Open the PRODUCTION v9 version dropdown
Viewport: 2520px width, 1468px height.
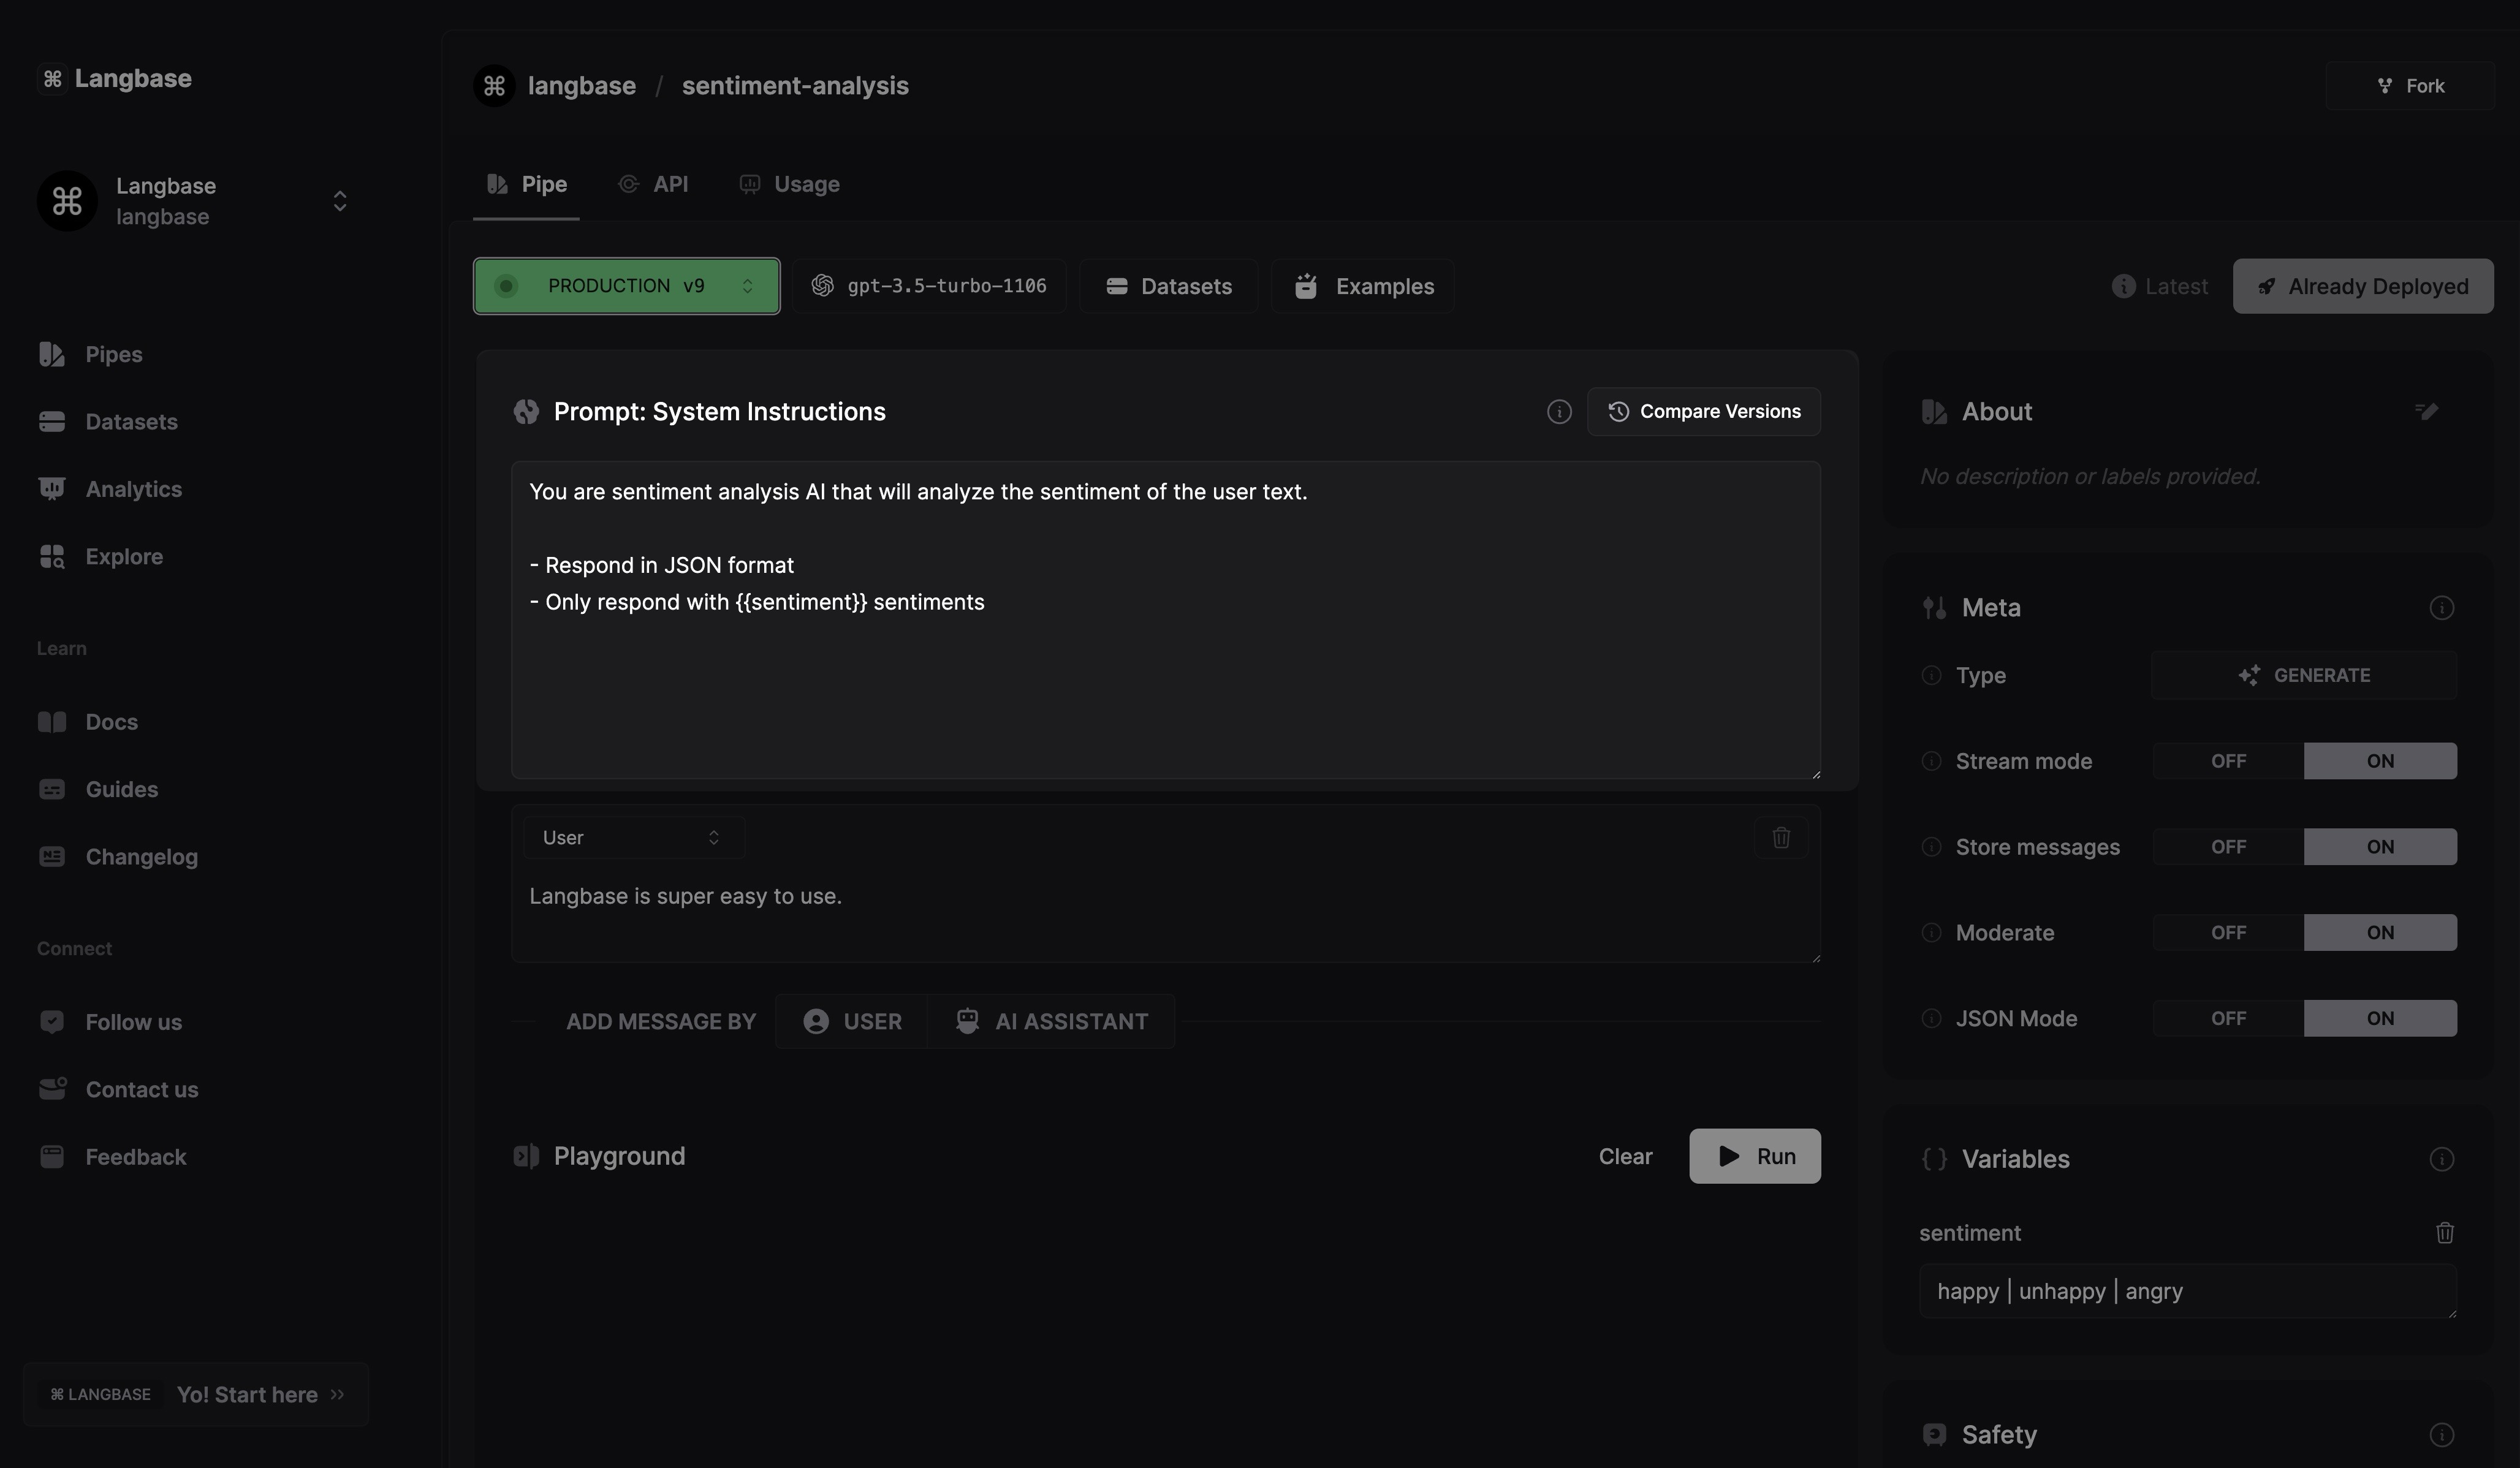point(626,286)
